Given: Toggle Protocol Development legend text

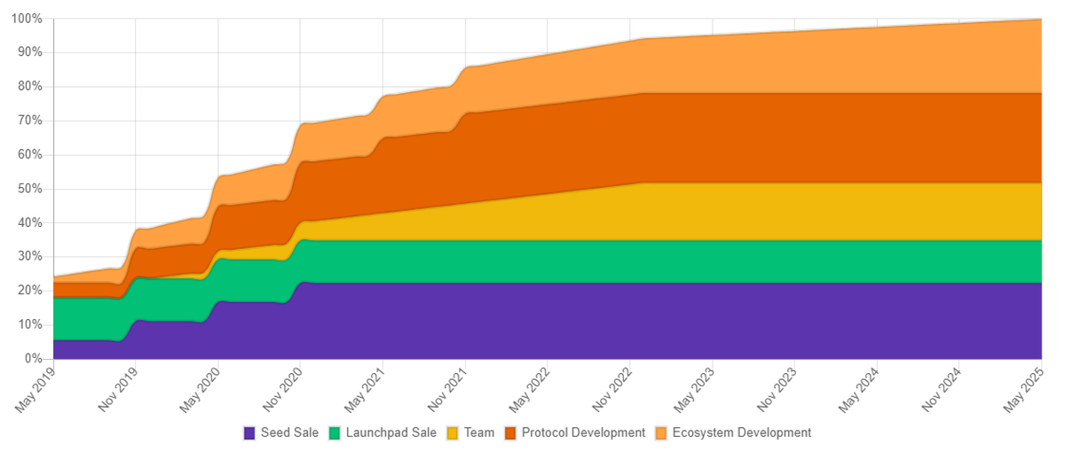Looking at the screenshot, I should pyautogui.click(x=583, y=433).
